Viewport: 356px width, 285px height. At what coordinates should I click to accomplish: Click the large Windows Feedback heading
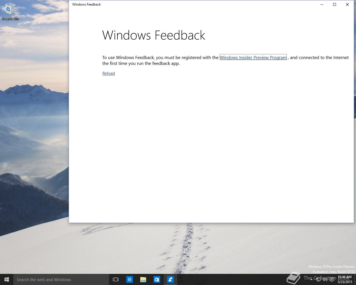(x=154, y=35)
